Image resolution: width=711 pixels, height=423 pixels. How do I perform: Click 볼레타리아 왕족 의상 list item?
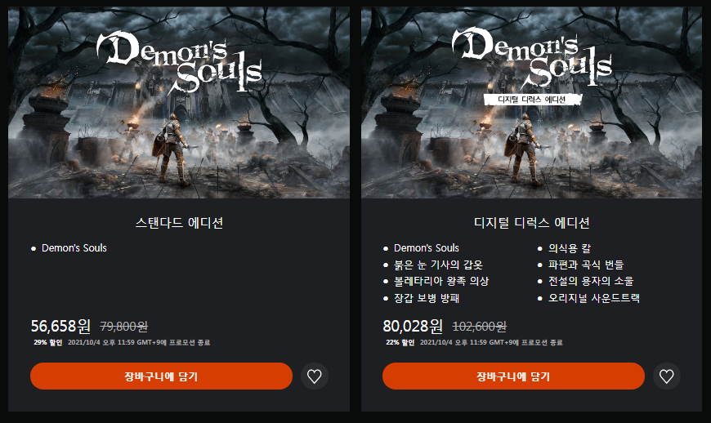coord(441,281)
